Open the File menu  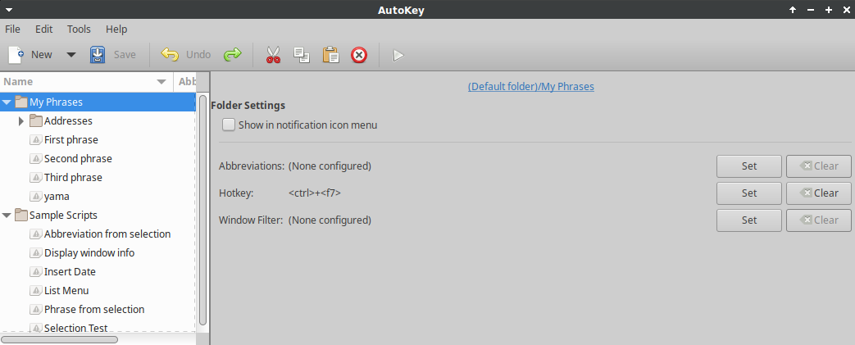(x=12, y=29)
